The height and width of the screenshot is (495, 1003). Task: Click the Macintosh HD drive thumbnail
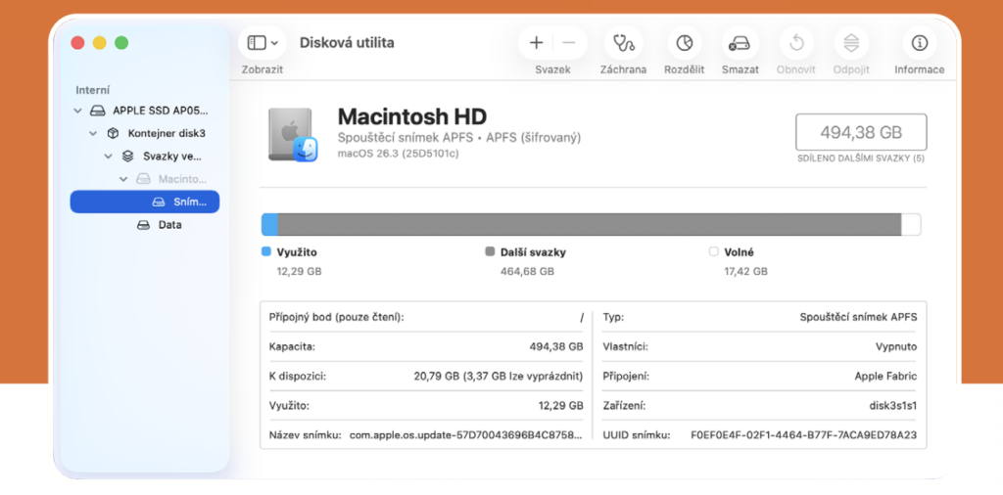coord(290,135)
